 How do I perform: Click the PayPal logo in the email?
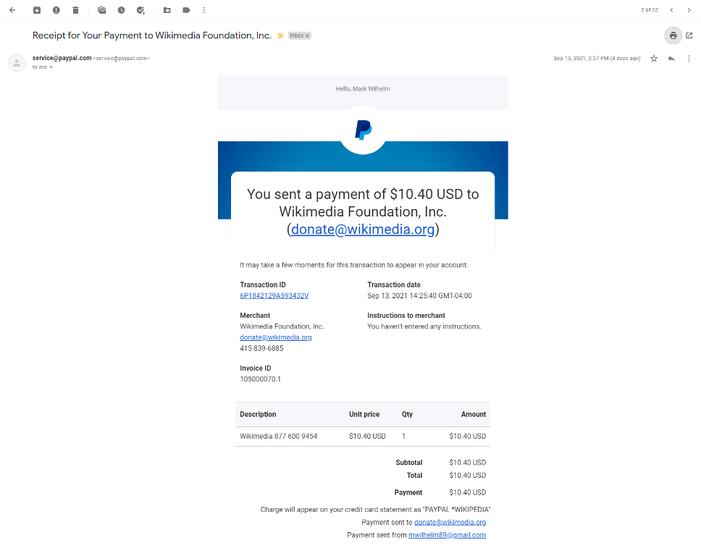[363, 130]
